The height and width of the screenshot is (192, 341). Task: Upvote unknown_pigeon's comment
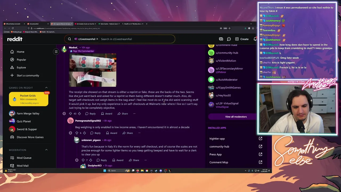83,160
